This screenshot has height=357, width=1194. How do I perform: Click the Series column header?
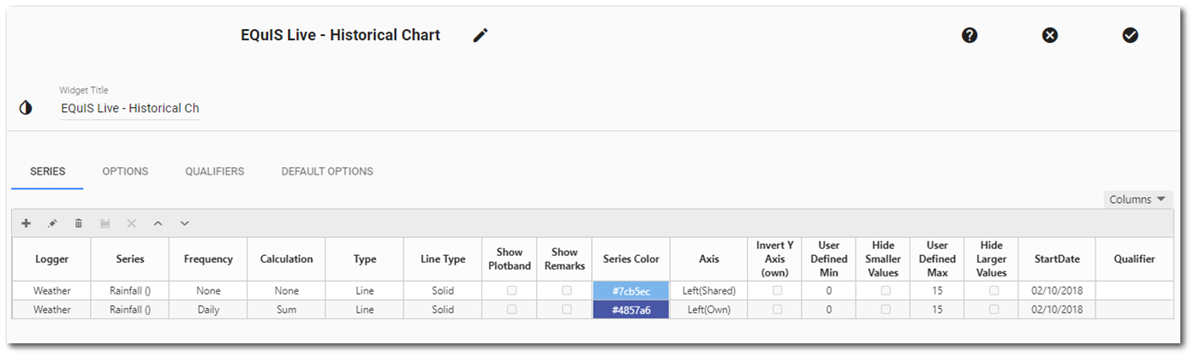[130, 259]
